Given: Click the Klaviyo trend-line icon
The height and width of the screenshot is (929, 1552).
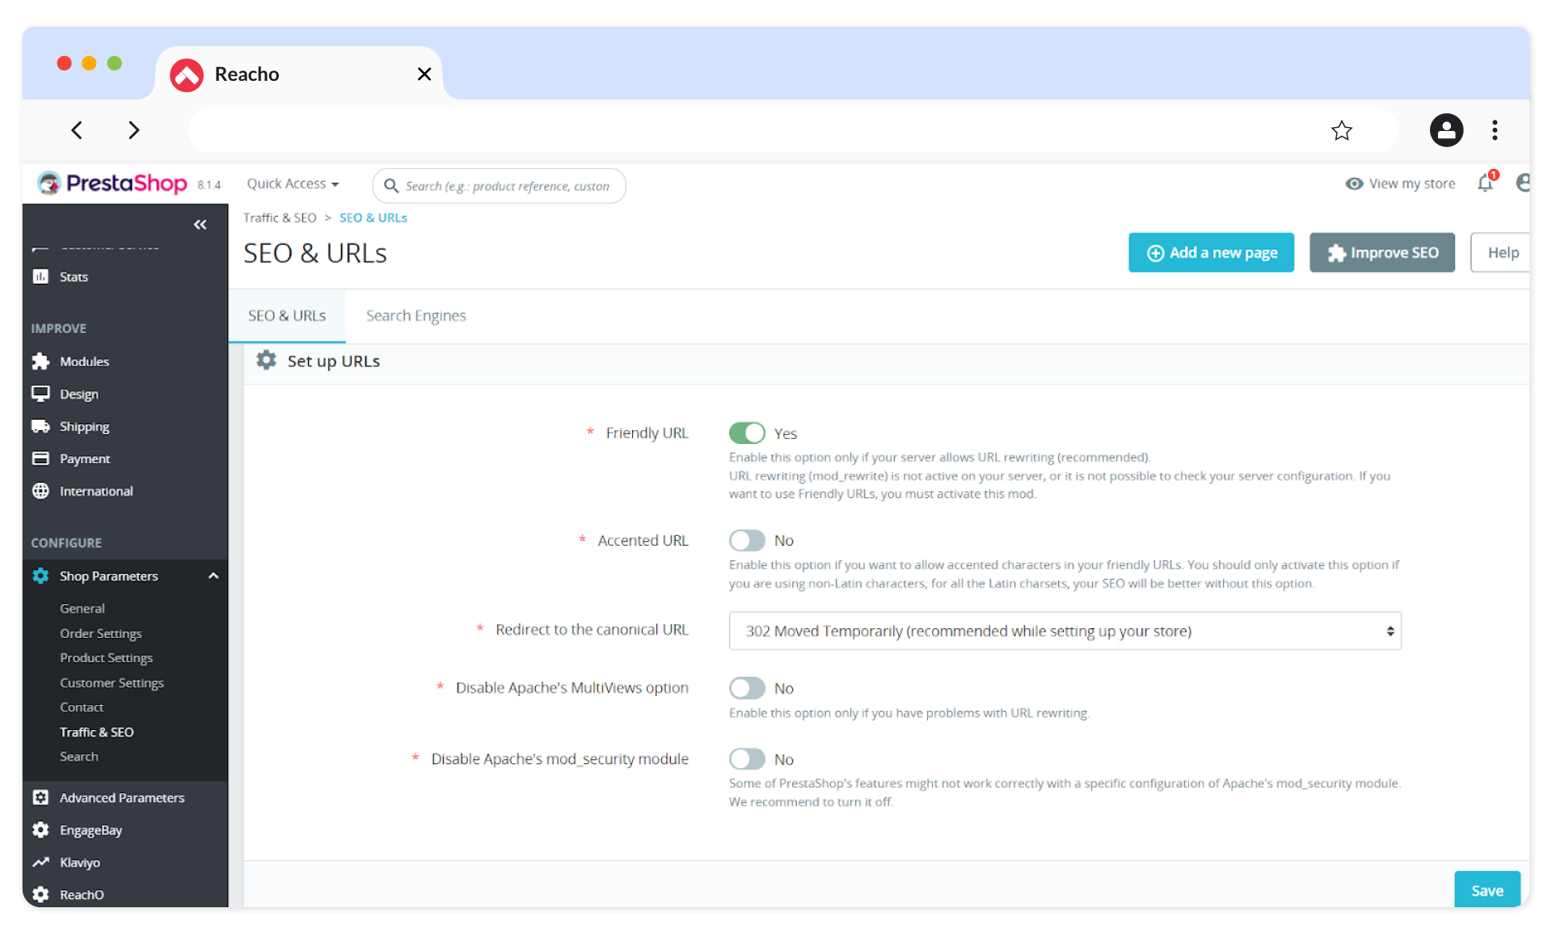Looking at the screenshot, I should click(40, 863).
